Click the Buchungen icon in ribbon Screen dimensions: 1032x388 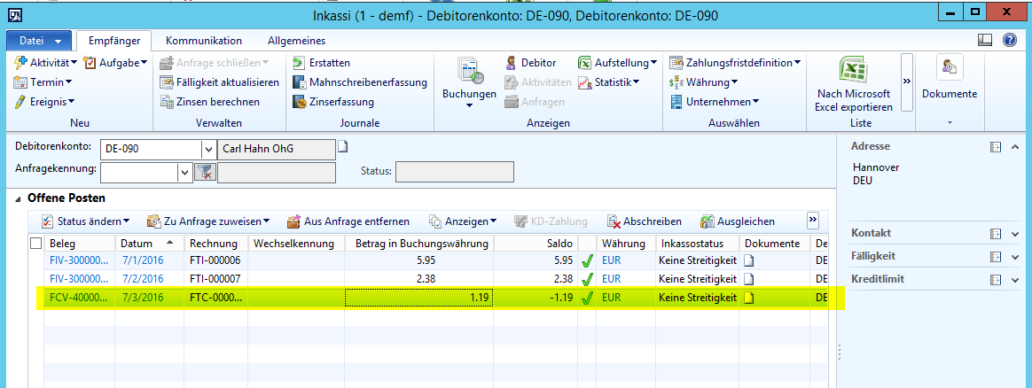point(468,73)
